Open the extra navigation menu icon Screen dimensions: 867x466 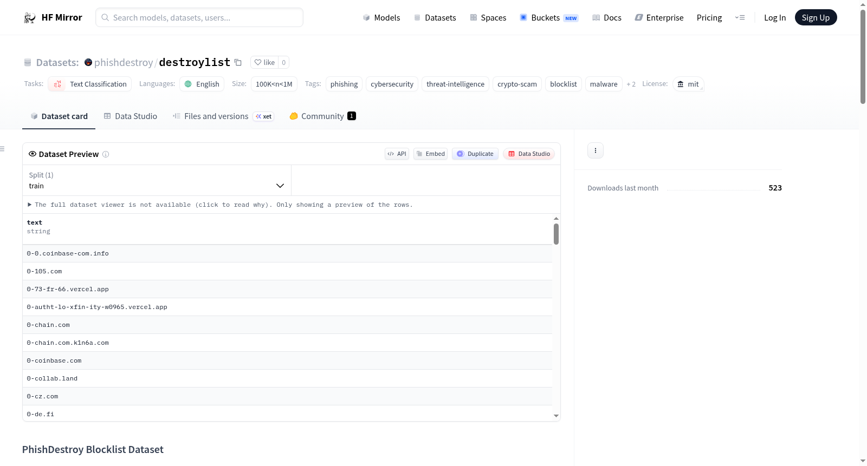click(x=740, y=18)
